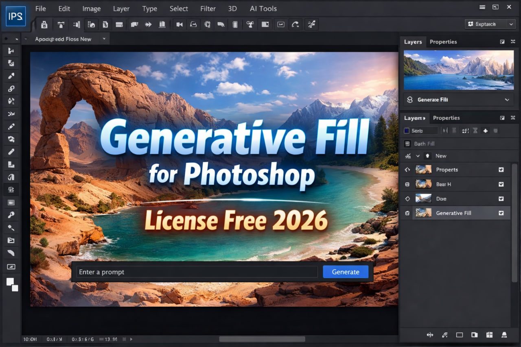Open the AI Tools menu
The width and height of the screenshot is (521, 347).
pos(263,8)
